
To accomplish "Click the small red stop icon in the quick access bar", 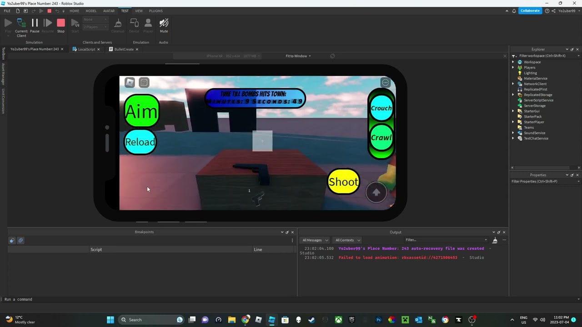I will (49, 11).
